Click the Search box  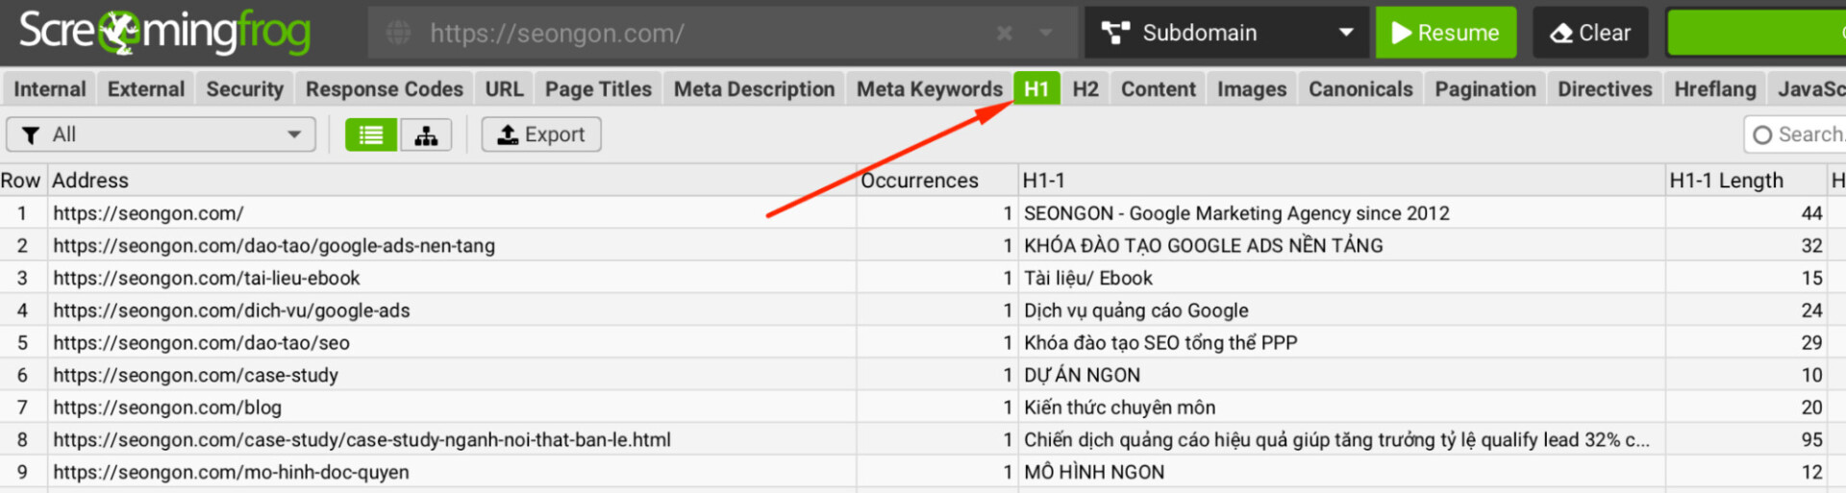click(1796, 135)
